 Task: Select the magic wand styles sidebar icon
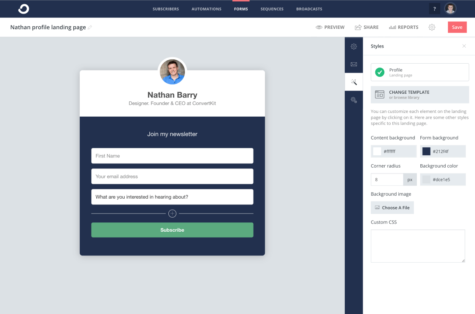click(x=354, y=82)
